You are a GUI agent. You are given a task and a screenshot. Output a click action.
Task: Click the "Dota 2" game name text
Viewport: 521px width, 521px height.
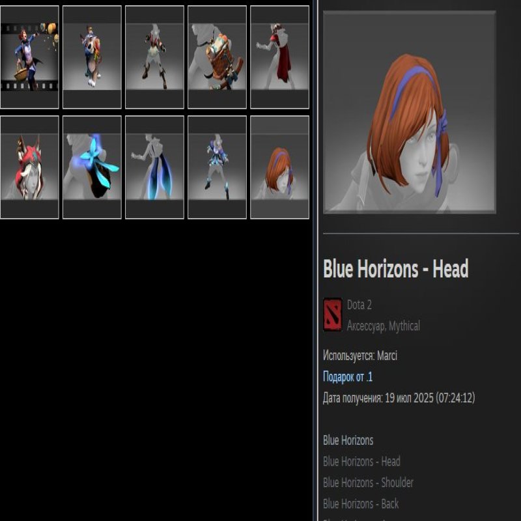pyautogui.click(x=359, y=305)
